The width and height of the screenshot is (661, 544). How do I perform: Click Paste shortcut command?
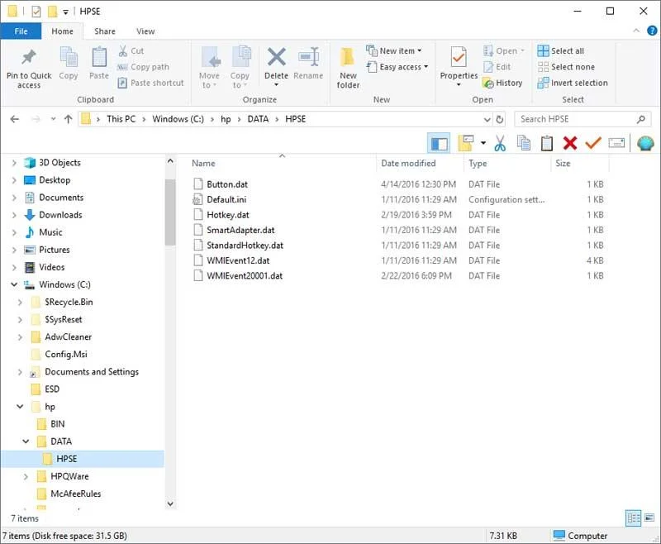(151, 83)
